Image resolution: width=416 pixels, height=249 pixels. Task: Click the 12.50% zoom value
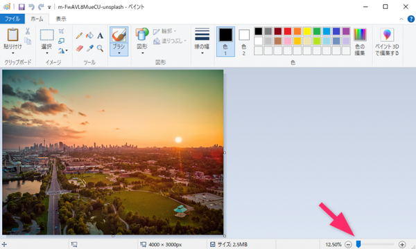333,244
